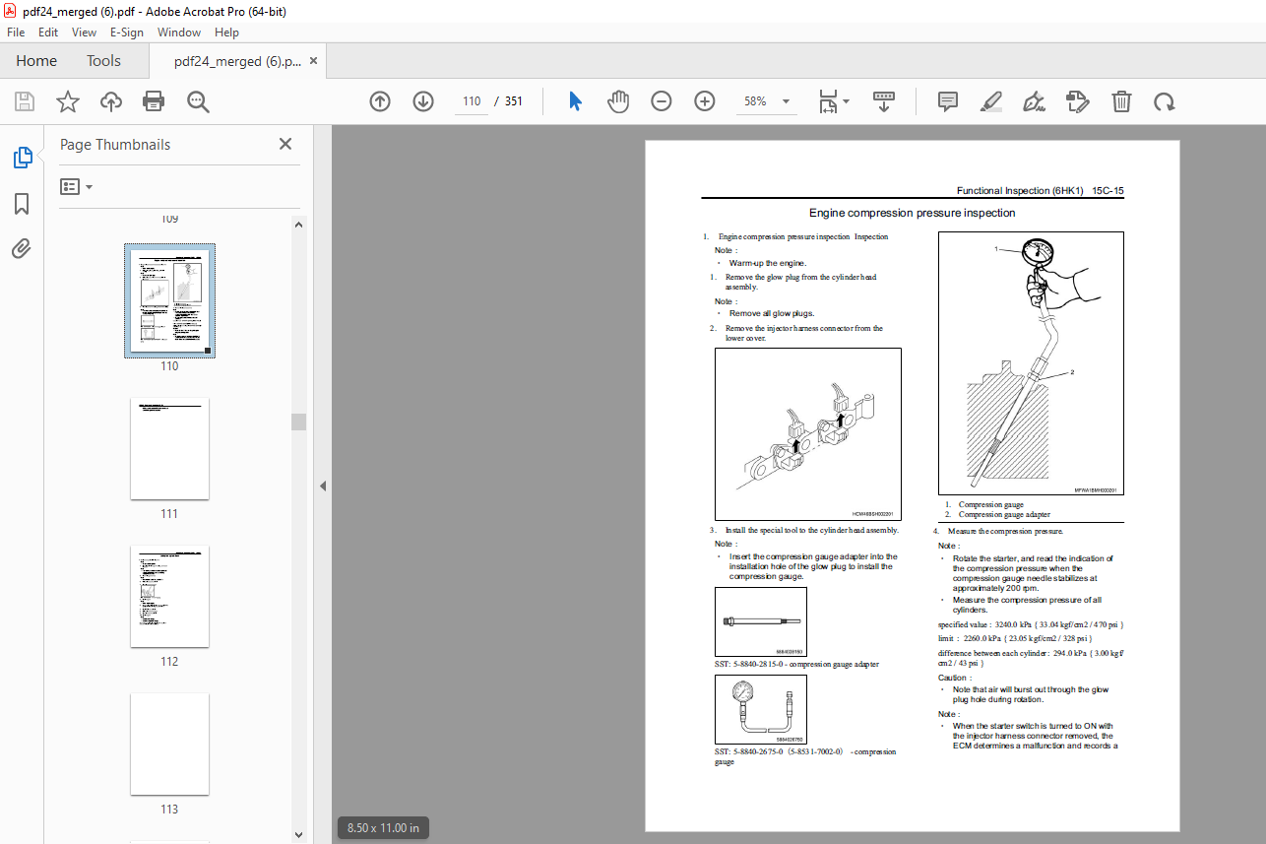Viewport: 1266px width, 844px height.
Task: Close the Page Thumbnails panel
Action: pyautogui.click(x=285, y=144)
